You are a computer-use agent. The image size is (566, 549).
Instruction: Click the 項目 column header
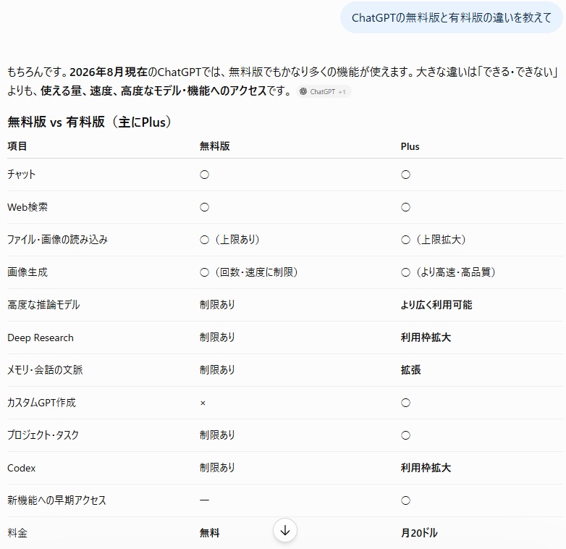point(17,146)
